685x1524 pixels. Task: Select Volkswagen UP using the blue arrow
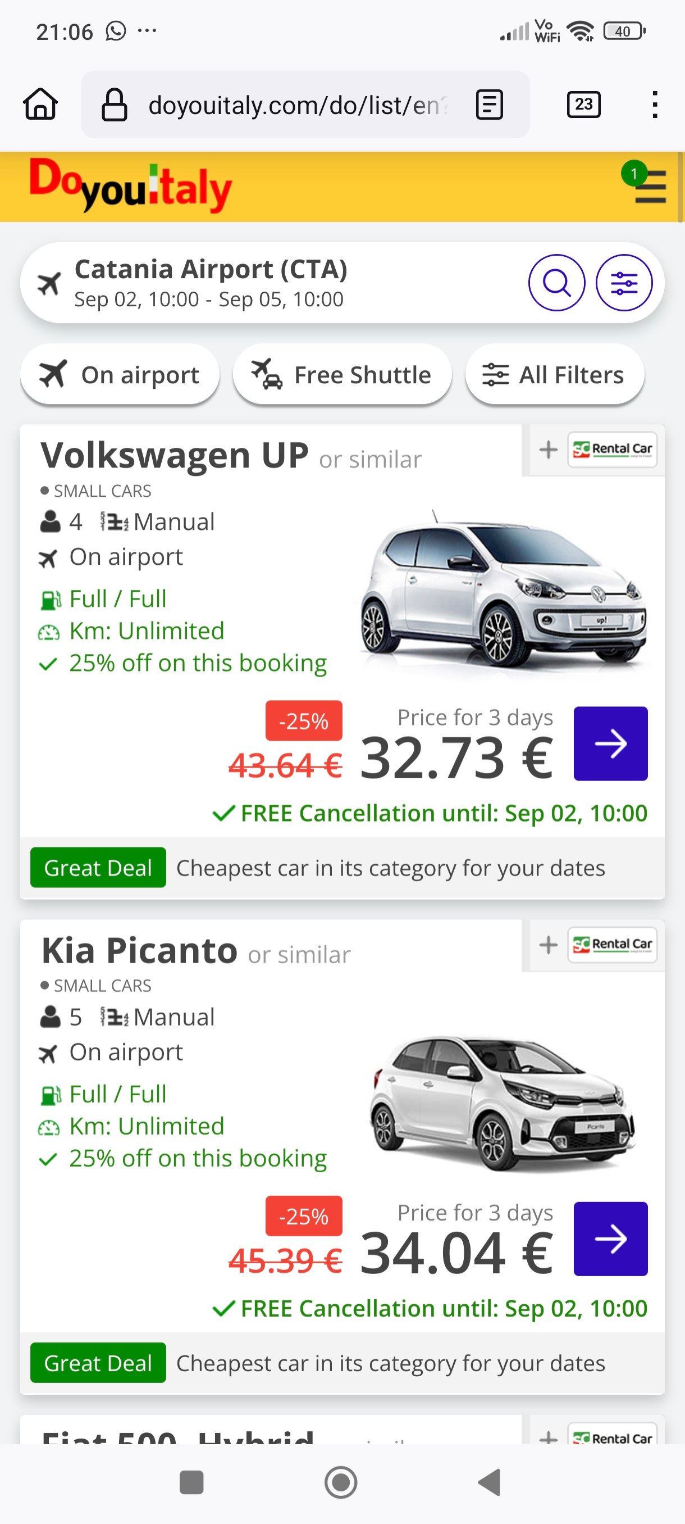[x=610, y=743]
